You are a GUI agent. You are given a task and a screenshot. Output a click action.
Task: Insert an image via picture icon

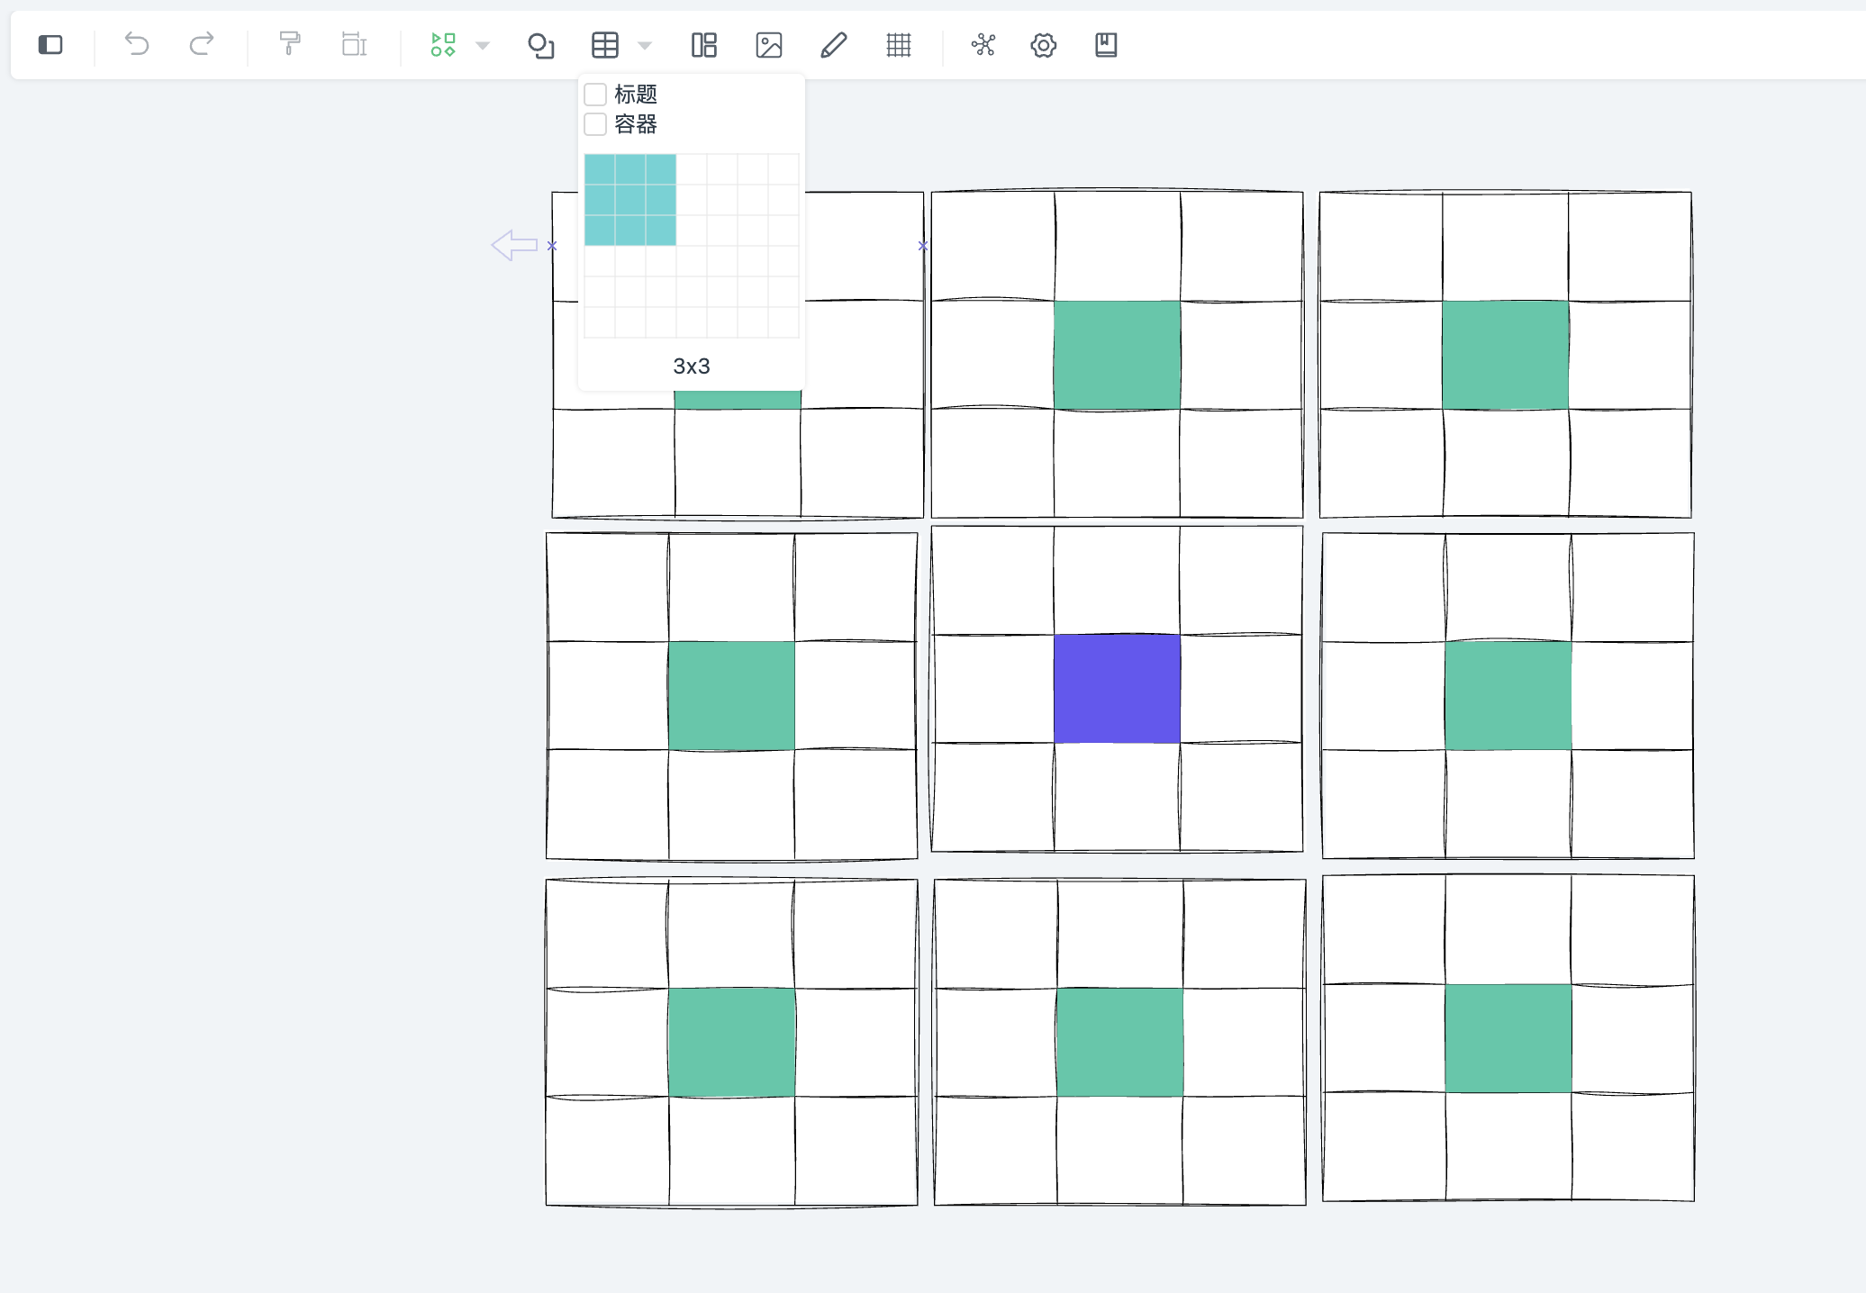coord(769,45)
